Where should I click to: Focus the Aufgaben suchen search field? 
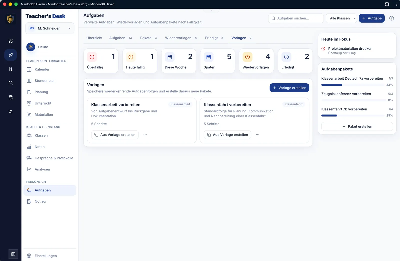[x=296, y=18]
